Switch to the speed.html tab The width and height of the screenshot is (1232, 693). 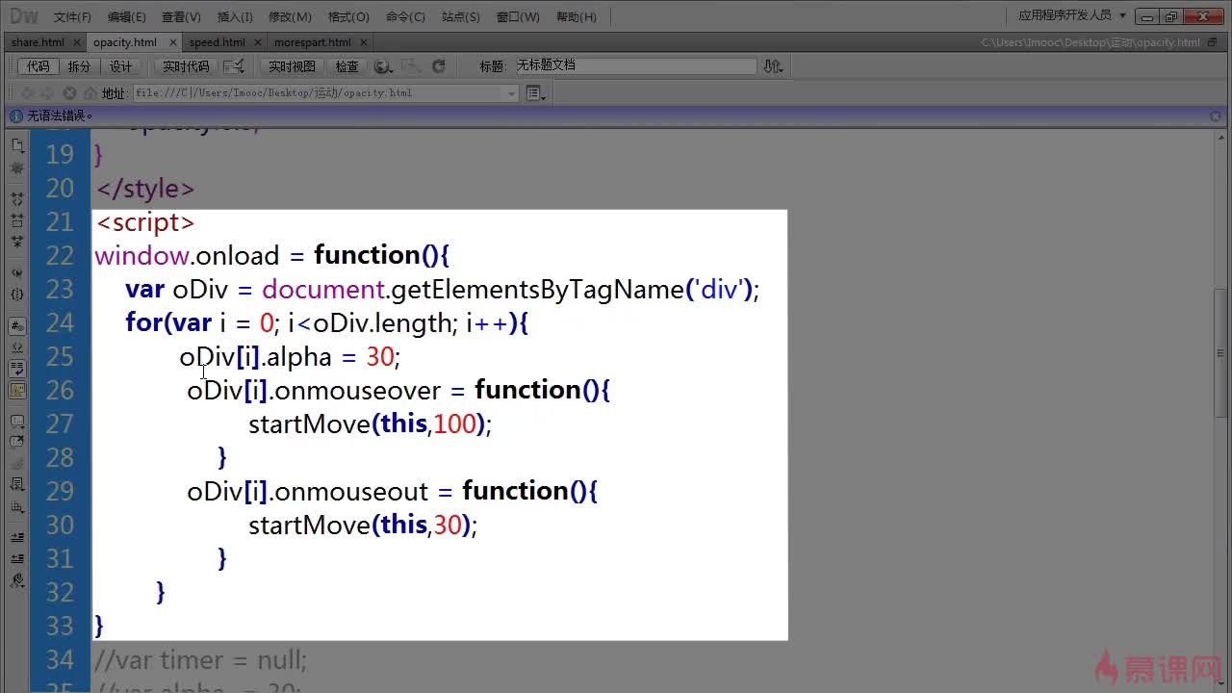click(x=217, y=42)
